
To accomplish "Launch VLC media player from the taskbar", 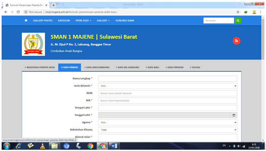I will (x=42, y=146).
